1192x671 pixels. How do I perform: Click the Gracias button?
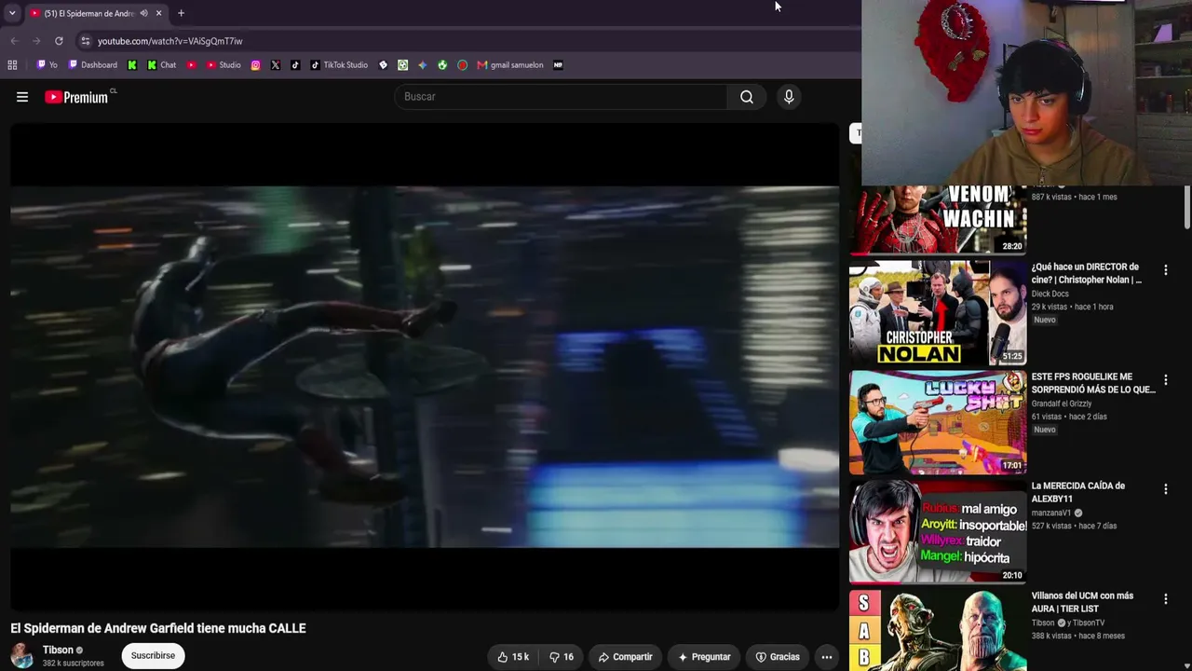click(x=778, y=657)
